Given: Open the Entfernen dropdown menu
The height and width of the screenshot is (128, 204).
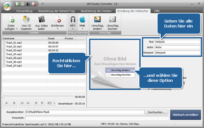Looking at the screenshot, I should pyautogui.click(x=57, y=28).
